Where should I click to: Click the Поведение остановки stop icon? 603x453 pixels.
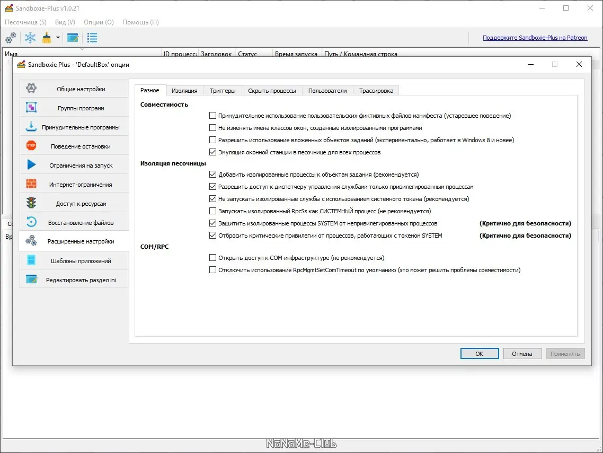pos(31,145)
